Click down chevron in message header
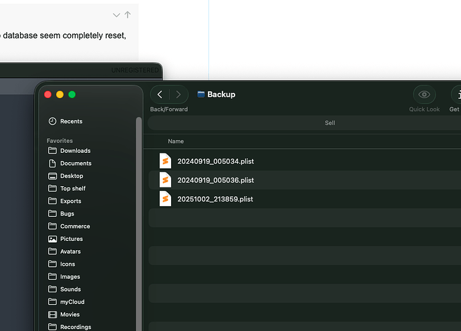This screenshot has width=461, height=331. coord(116,15)
